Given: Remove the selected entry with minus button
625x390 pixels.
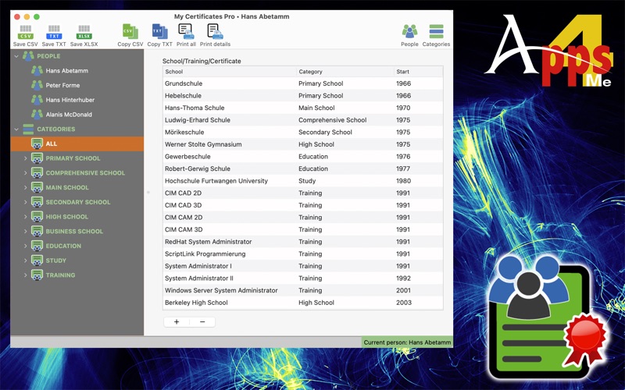Looking at the screenshot, I should coord(202,322).
